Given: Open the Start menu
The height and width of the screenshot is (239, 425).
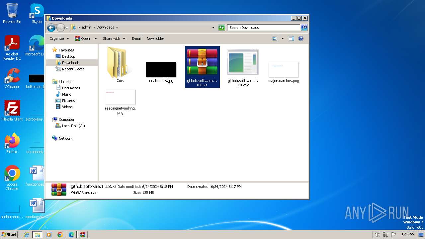Looking at the screenshot, I should click(x=9, y=234).
